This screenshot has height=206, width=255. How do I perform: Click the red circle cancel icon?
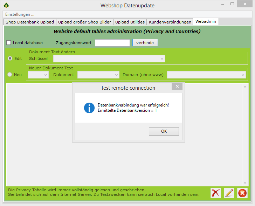242,193
